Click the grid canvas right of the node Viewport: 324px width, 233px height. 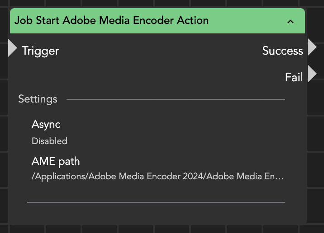click(316, 135)
